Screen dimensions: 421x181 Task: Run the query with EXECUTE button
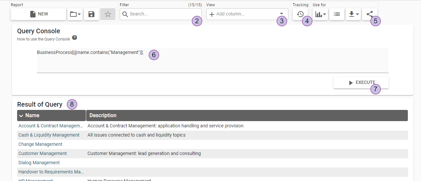pyautogui.click(x=361, y=83)
